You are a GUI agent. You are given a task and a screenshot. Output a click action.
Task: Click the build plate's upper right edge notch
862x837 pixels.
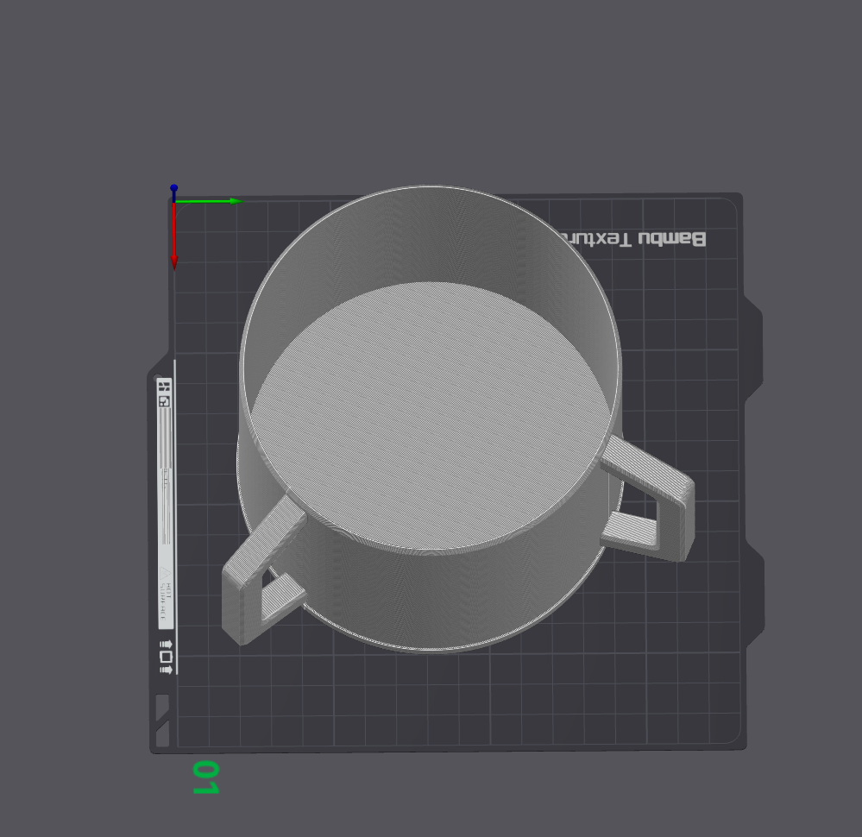757,345
